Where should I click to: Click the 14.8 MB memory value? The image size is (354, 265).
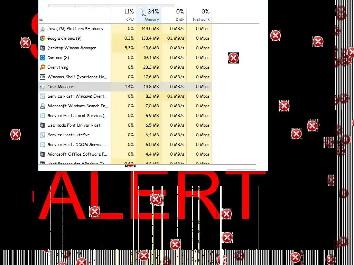point(151,87)
